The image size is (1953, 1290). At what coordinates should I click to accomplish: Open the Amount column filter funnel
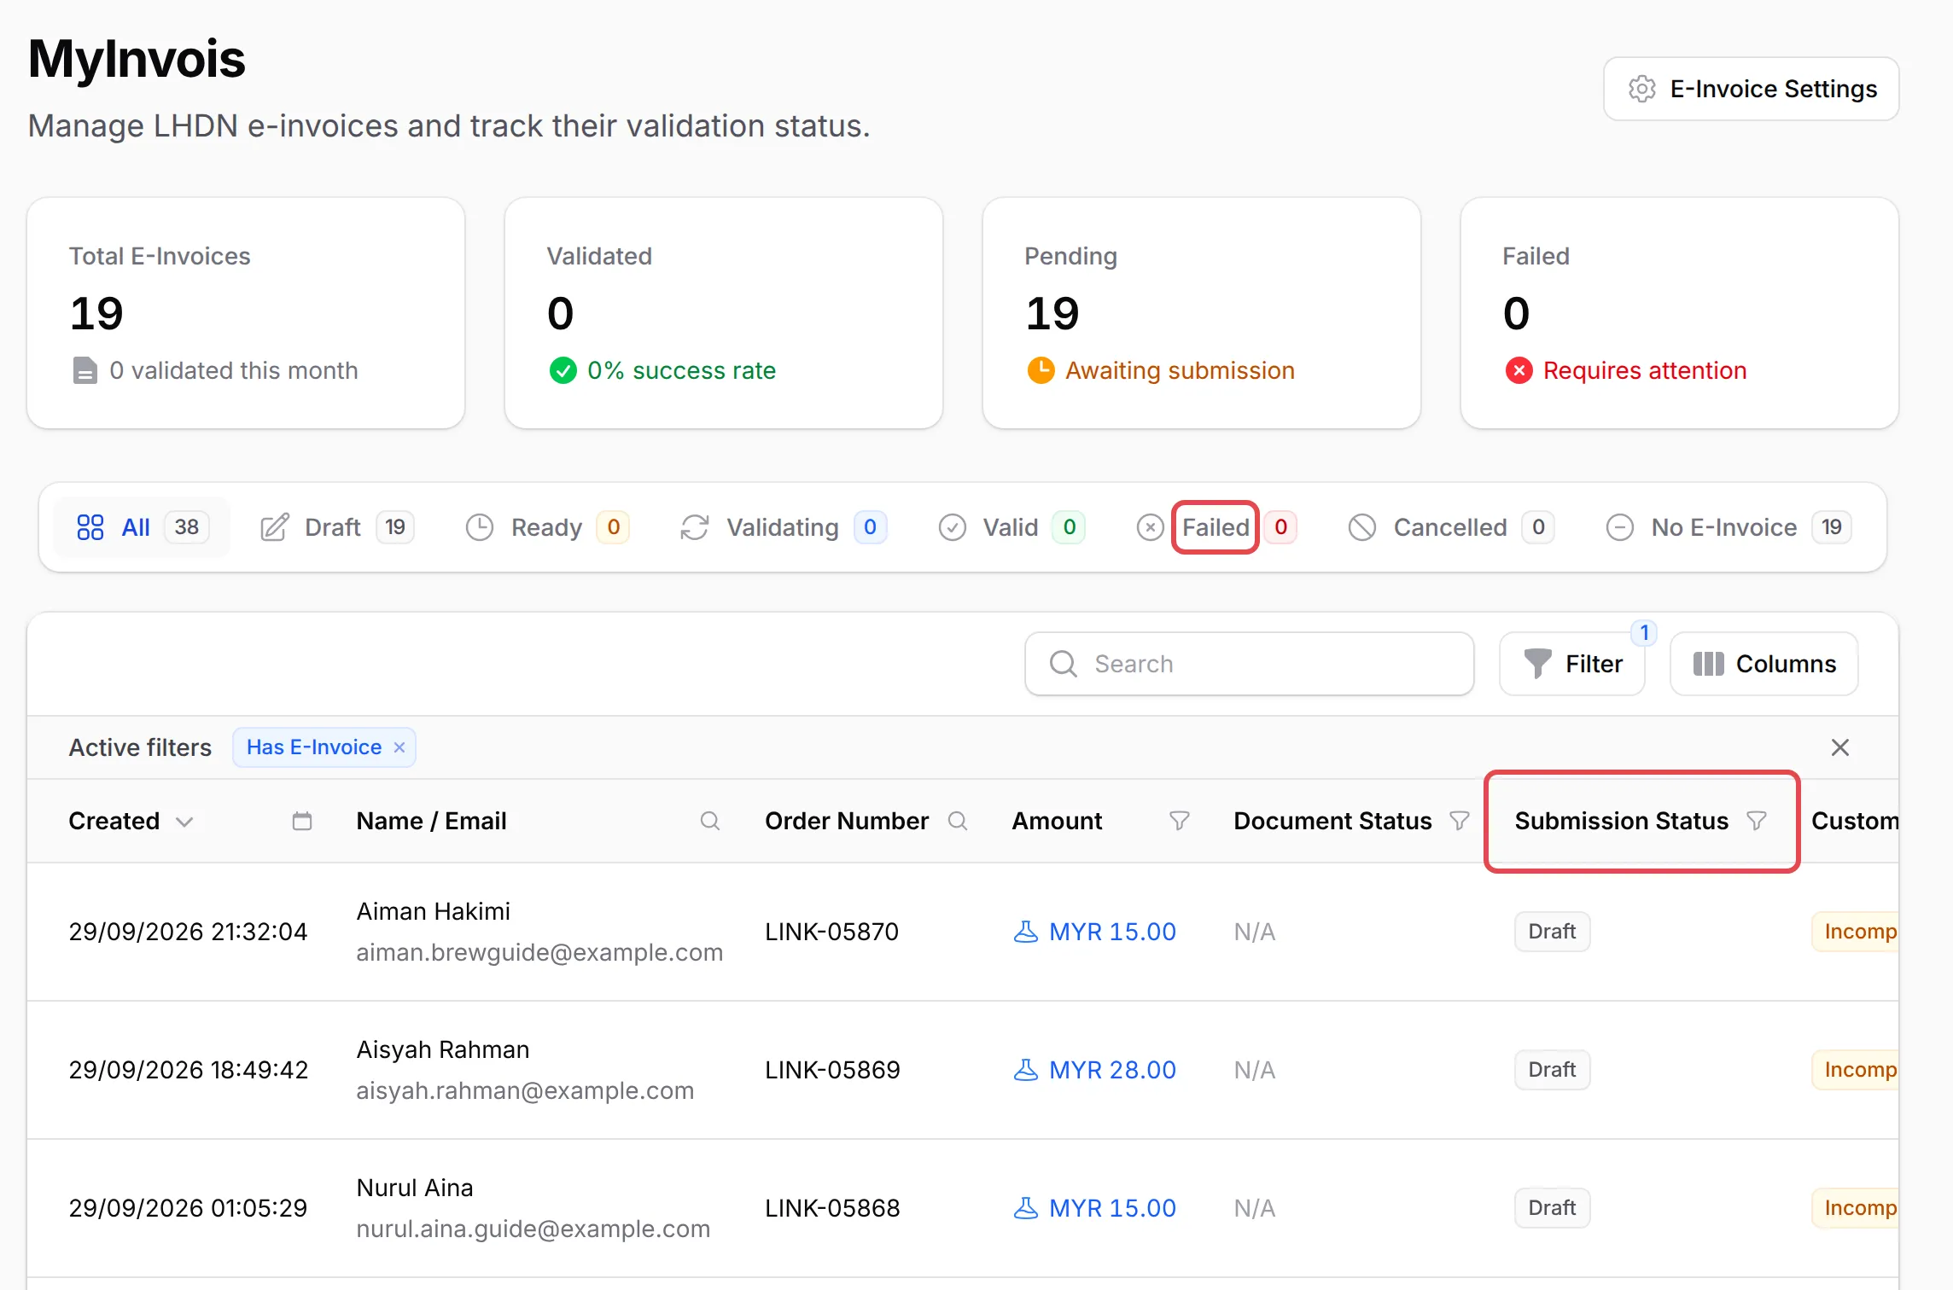click(x=1180, y=821)
